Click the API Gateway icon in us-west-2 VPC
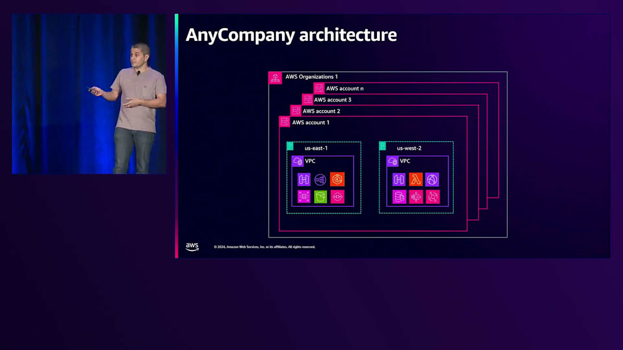Image resolution: width=623 pixels, height=350 pixels. point(399,179)
